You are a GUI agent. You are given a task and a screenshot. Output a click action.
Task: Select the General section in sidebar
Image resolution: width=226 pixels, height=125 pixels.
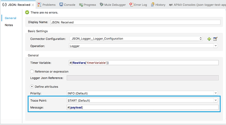(10, 18)
